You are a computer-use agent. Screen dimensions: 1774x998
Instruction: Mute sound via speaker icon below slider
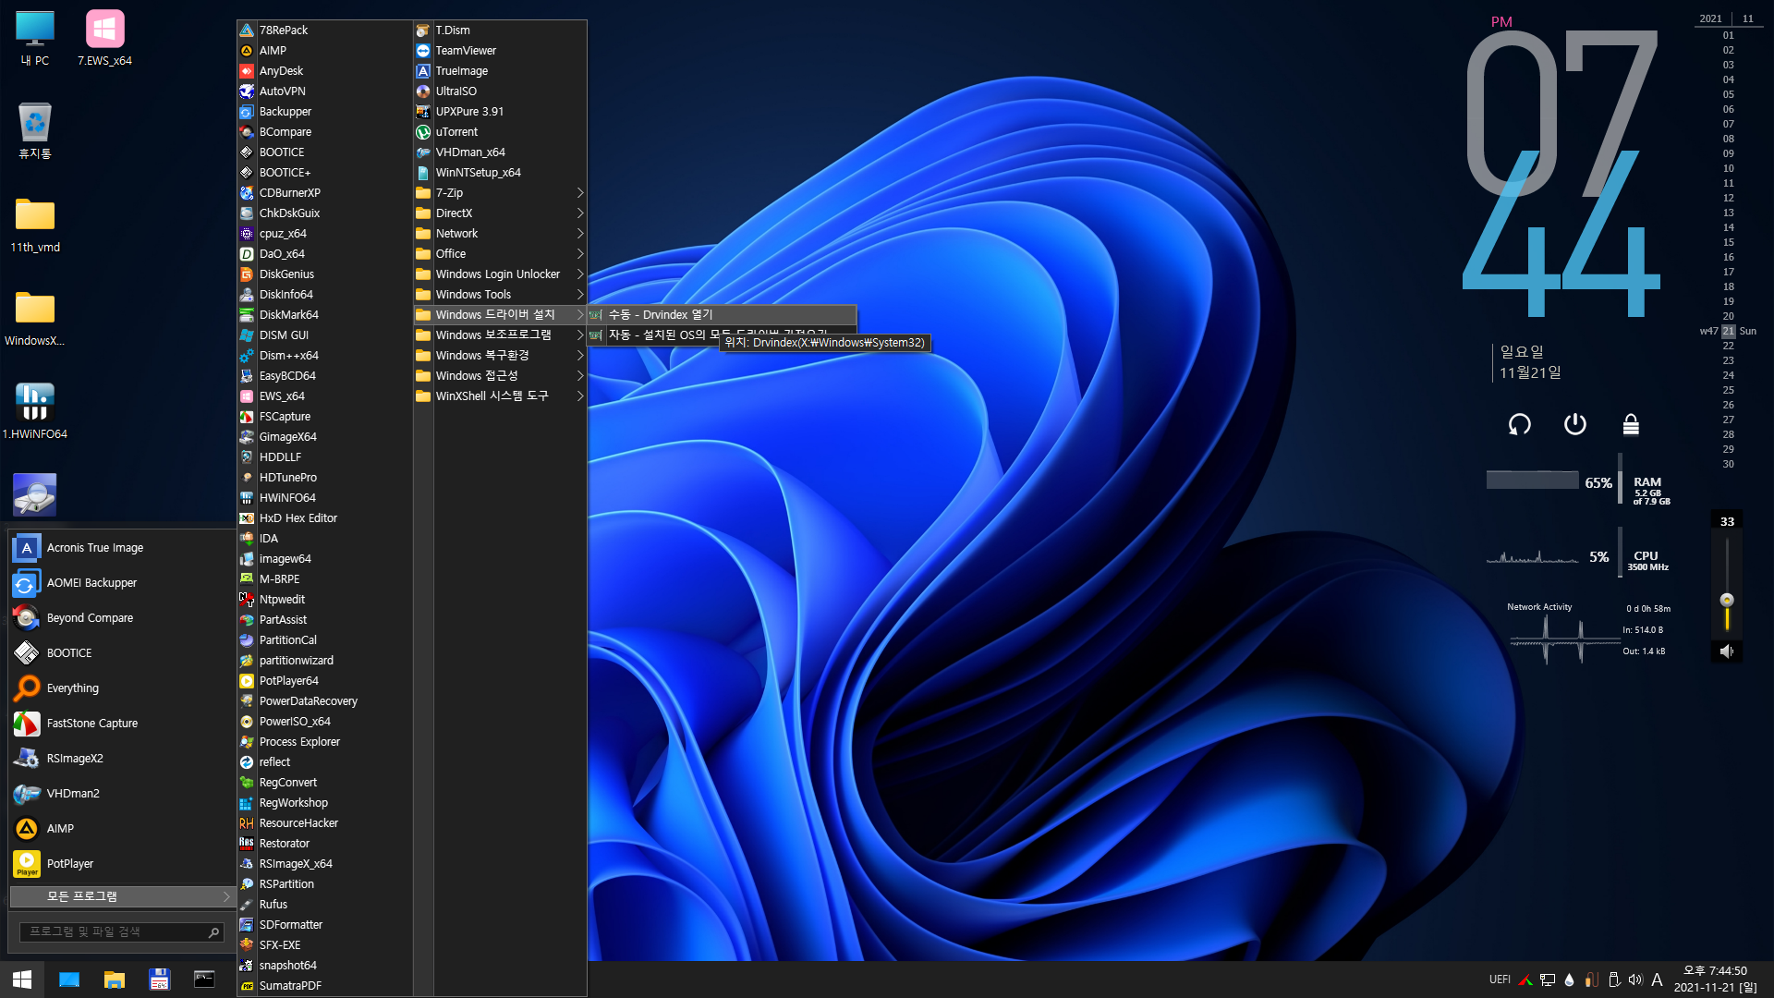click(1726, 651)
